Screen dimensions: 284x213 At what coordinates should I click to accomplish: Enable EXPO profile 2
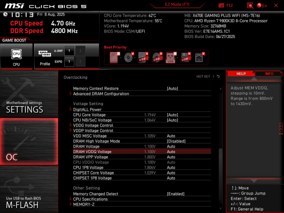pyautogui.click(x=80, y=61)
